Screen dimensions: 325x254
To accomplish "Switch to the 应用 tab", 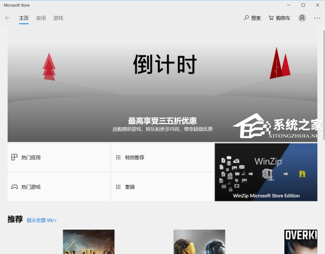I will (41, 18).
